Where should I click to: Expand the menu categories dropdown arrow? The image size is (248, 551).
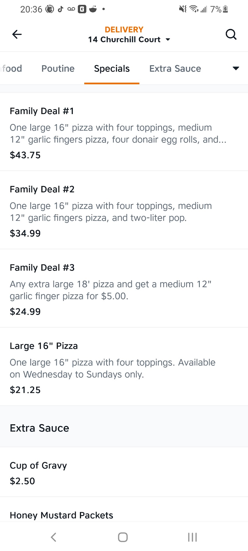click(236, 68)
